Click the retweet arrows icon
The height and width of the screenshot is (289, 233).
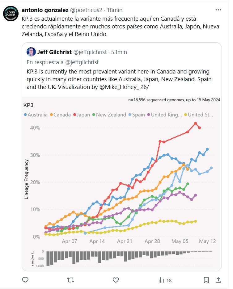70,280
